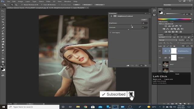Open the Properties panel flyout menu
Image resolution: width=194 pixels, height=109 pixels.
click(149, 13)
